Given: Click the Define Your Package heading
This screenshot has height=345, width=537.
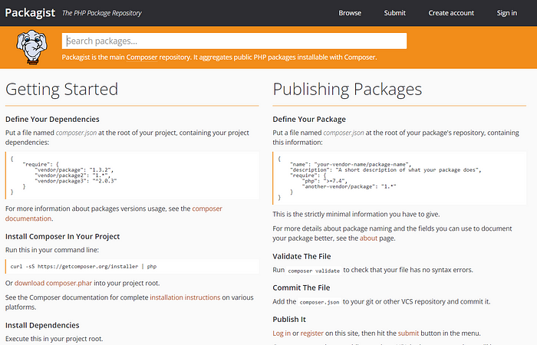Looking at the screenshot, I should coord(309,119).
